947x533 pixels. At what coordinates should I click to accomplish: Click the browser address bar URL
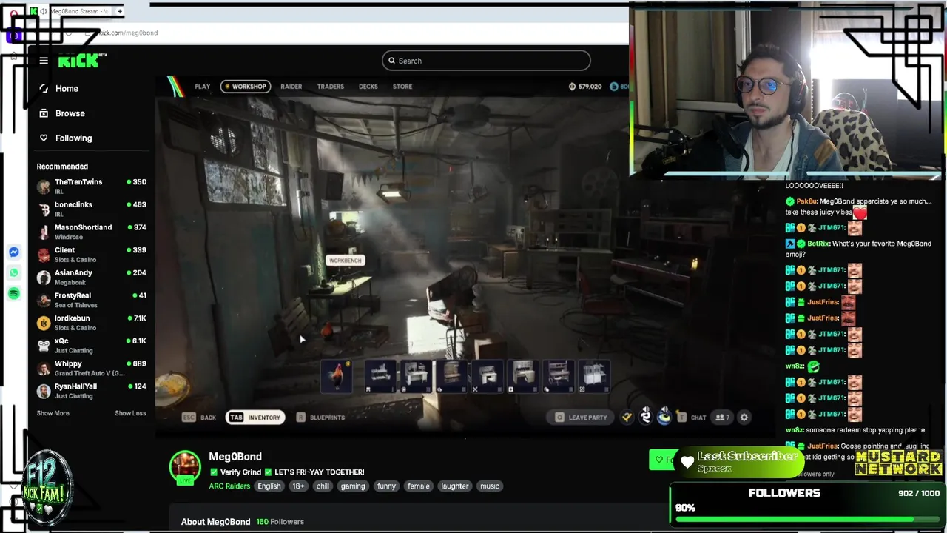coord(127,33)
